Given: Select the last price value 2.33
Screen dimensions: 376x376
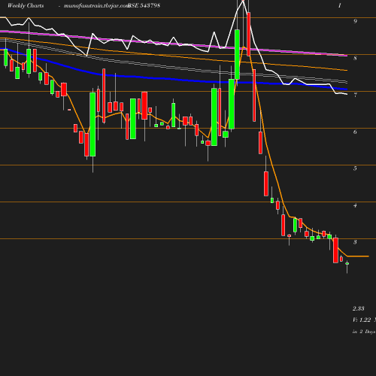Looking at the screenshot, I should [x=359, y=308].
